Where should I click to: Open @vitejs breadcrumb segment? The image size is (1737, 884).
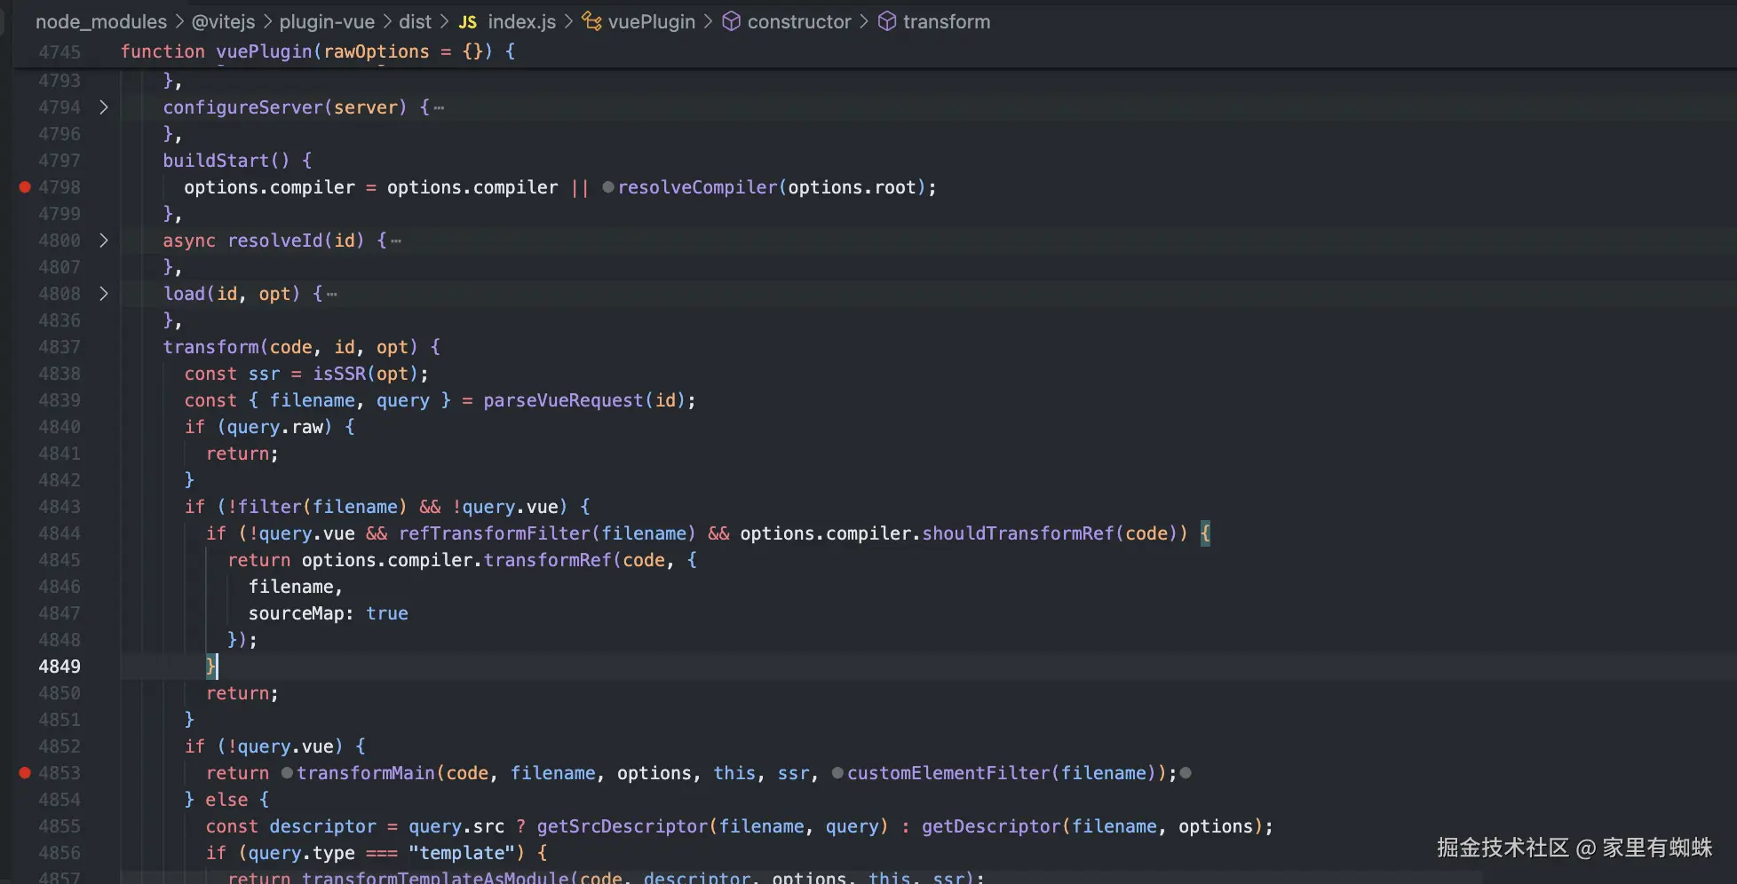pyautogui.click(x=223, y=22)
